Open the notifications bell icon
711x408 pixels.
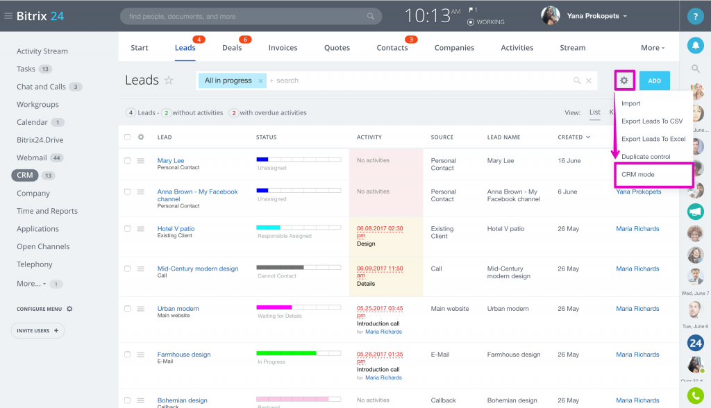click(695, 45)
